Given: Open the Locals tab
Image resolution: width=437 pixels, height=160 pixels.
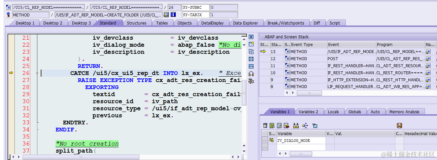Looking at the screenshot, I should coord(333,112).
